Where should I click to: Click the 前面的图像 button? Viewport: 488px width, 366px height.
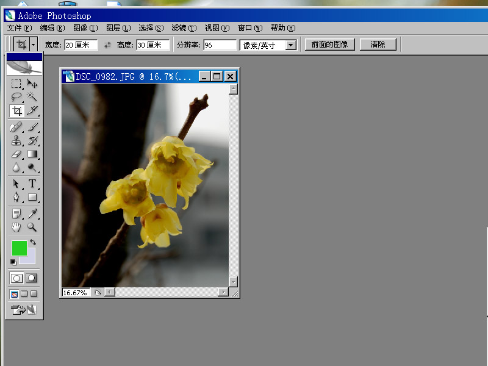[329, 45]
